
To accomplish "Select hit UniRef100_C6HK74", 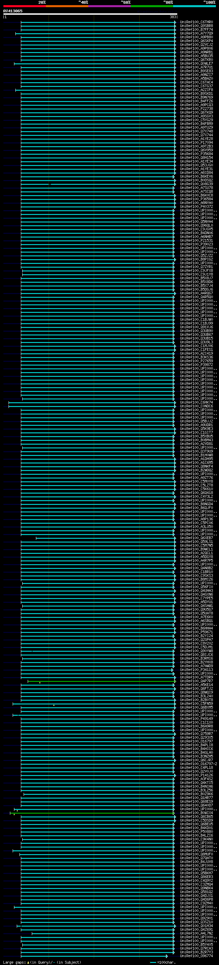I will (x=196, y=402).
